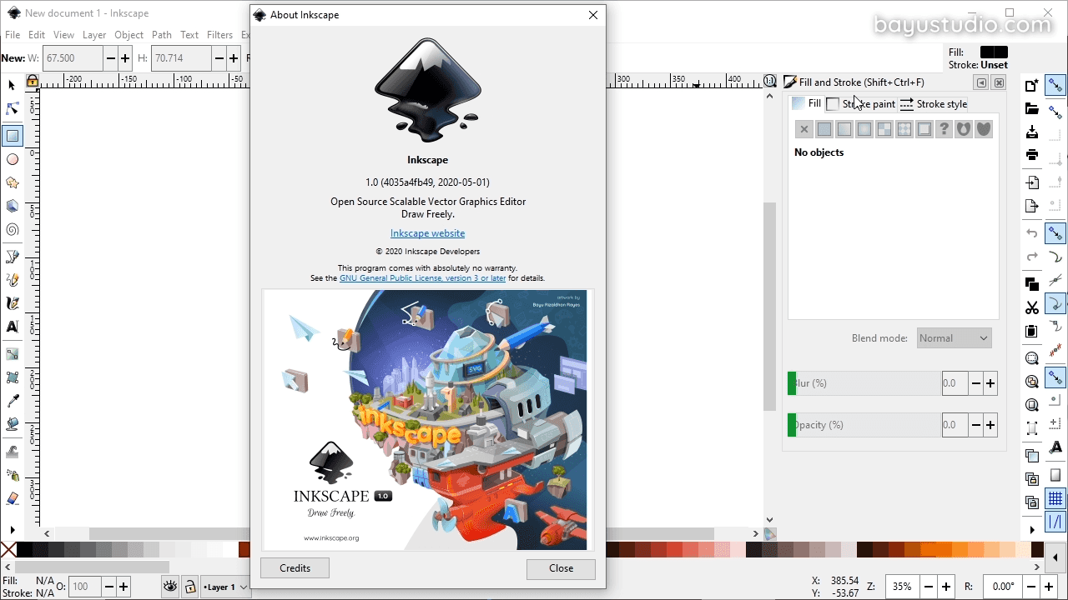This screenshot has height=600, width=1068.
Task: Open a file with the folder icon
Action: pos(1032,109)
